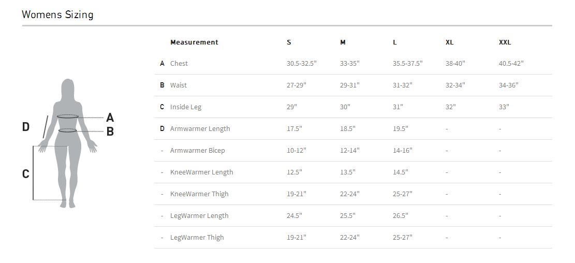Click the Chest row label
This screenshot has height=263, width=575.
[179, 64]
